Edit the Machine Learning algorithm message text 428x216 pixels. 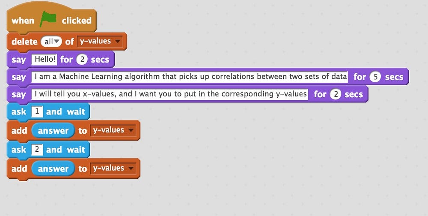pyautogui.click(x=190, y=77)
